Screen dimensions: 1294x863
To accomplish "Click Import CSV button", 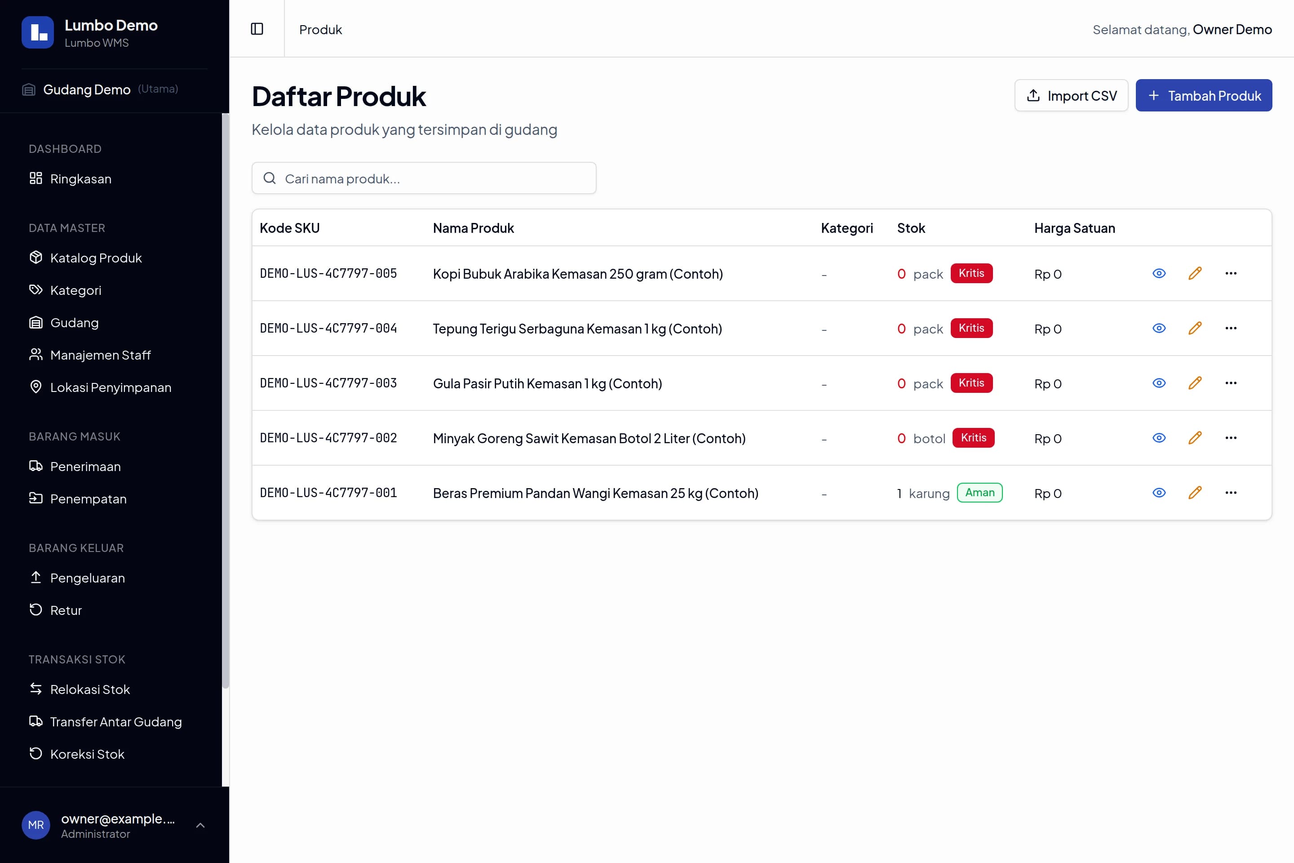I will point(1071,95).
